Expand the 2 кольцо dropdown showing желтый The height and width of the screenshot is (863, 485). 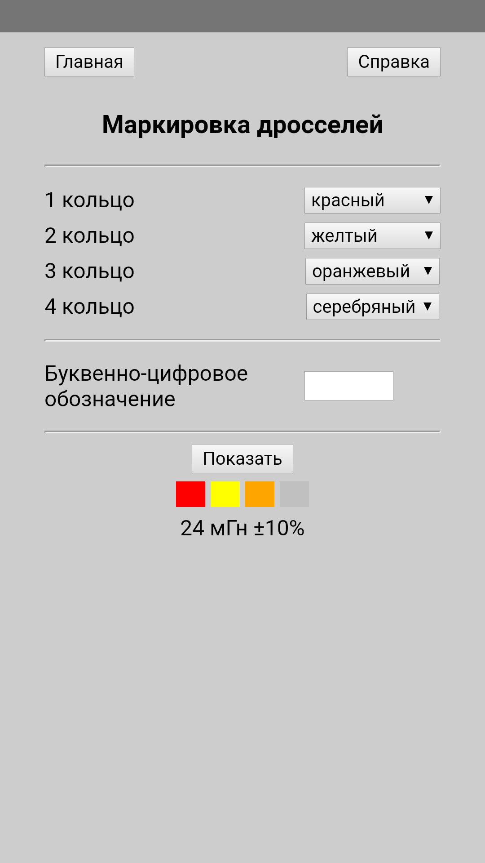(372, 236)
